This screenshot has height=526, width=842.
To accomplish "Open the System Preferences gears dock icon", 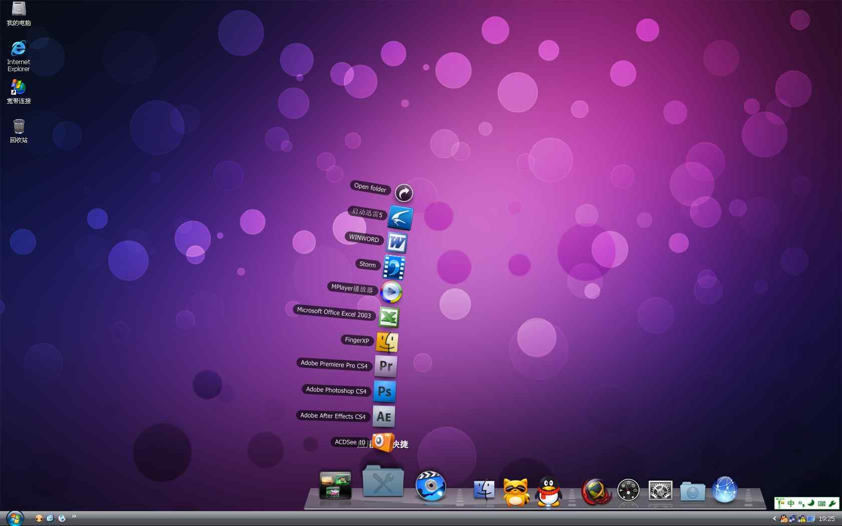I will coord(660,490).
